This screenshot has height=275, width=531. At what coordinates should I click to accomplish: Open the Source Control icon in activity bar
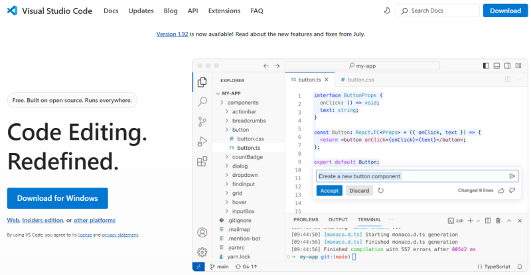coord(202,121)
